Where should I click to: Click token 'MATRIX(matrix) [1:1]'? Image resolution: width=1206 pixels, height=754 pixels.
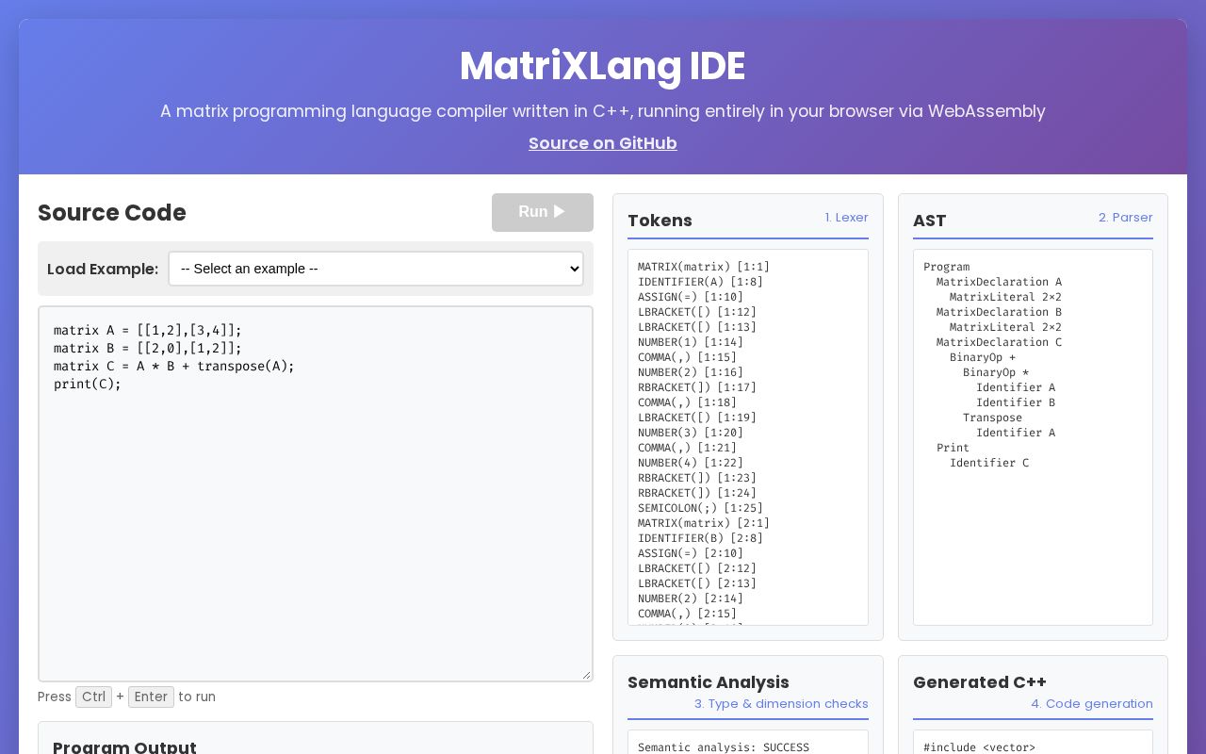(704, 267)
